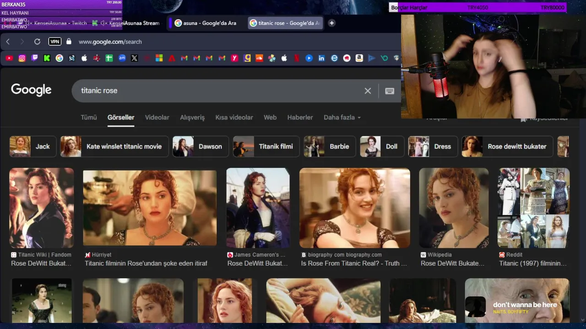
Task: Open the Instagram bookmark icon
Action: coord(22,58)
